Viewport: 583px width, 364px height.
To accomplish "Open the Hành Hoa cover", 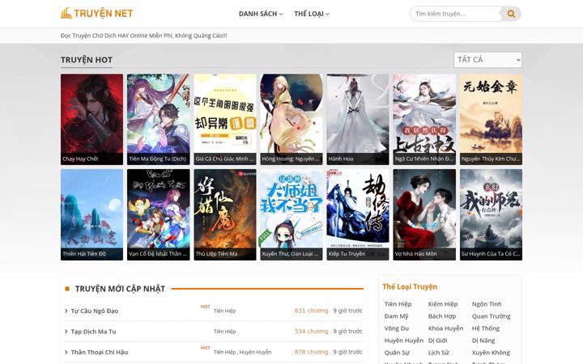I will click(x=358, y=119).
